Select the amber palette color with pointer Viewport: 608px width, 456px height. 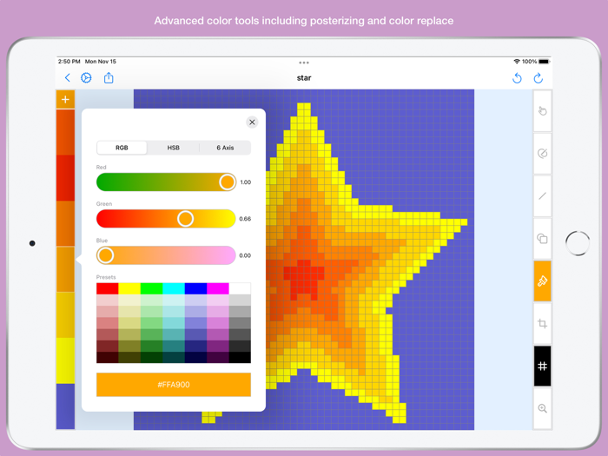click(65, 269)
